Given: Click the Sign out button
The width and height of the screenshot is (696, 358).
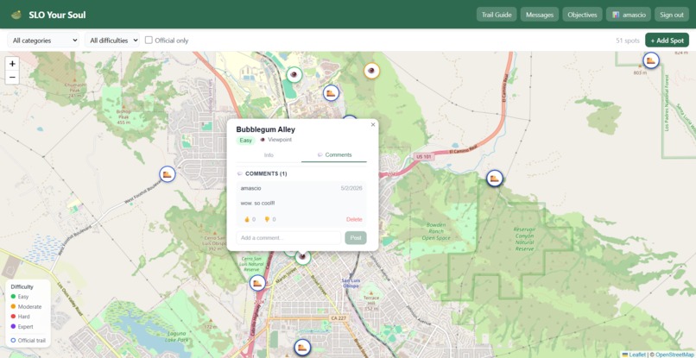Looking at the screenshot, I should 672,15.
